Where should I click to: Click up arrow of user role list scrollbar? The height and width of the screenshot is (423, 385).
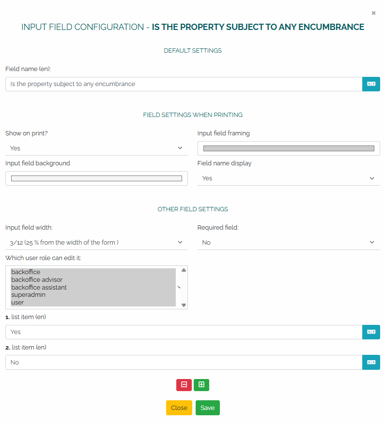(184, 270)
